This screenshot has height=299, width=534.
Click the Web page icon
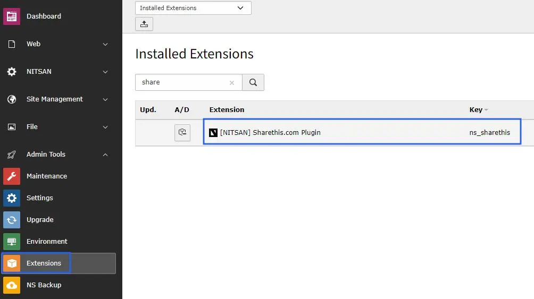click(12, 44)
